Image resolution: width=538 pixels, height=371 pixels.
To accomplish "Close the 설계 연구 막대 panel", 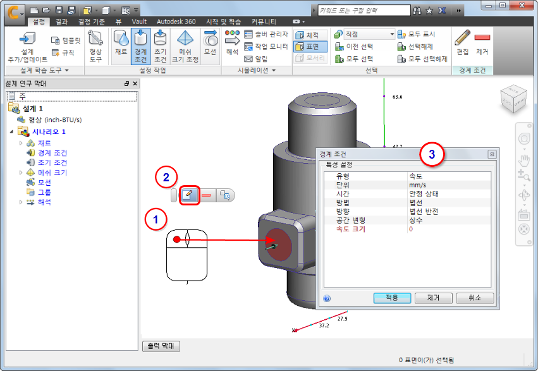I will (x=135, y=83).
